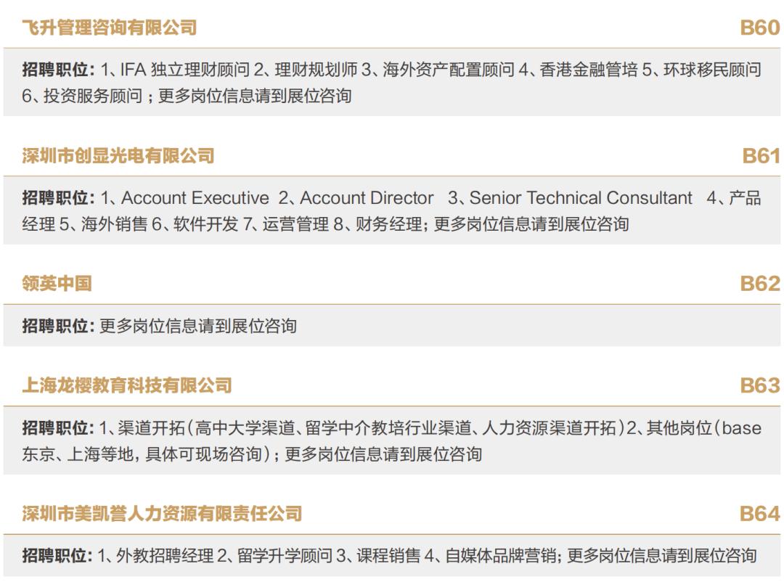784x582 pixels.
Task: Open the 上海龙樱教育科技有限公司 company heading
Action: coord(127,385)
